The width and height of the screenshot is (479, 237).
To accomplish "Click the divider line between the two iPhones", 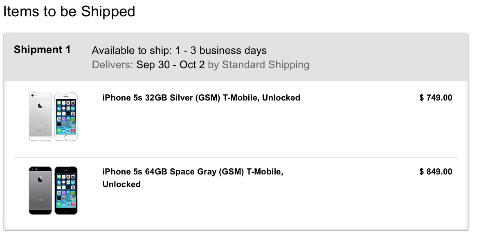I will coord(236,157).
